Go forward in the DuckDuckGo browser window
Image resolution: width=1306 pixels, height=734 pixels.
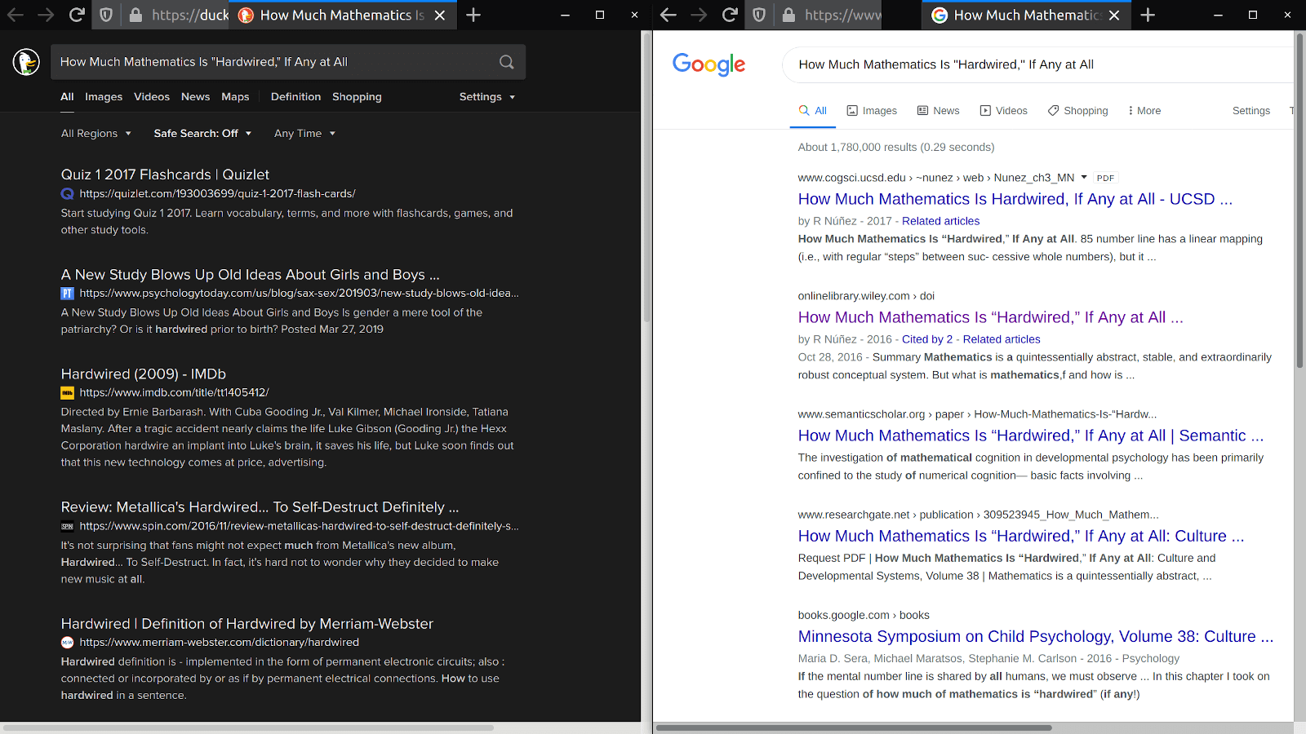click(46, 15)
